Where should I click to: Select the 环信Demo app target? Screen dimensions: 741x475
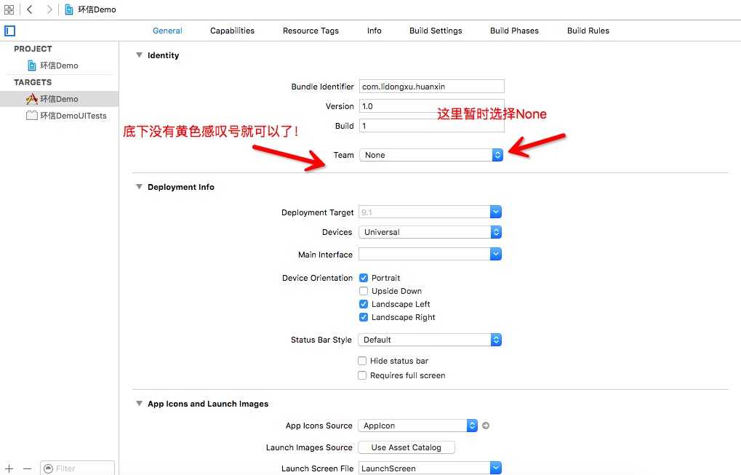pyautogui.click(x=59, y=99)
